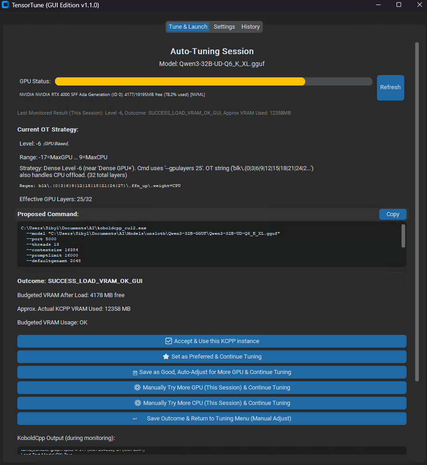Click the Refresh GPU status button
Image resolution: width=427 pixels, height=465 pixels.
(390, 87)
